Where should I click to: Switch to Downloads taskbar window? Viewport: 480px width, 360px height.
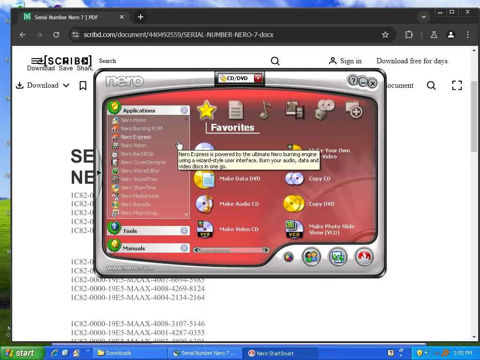point(130,353)
